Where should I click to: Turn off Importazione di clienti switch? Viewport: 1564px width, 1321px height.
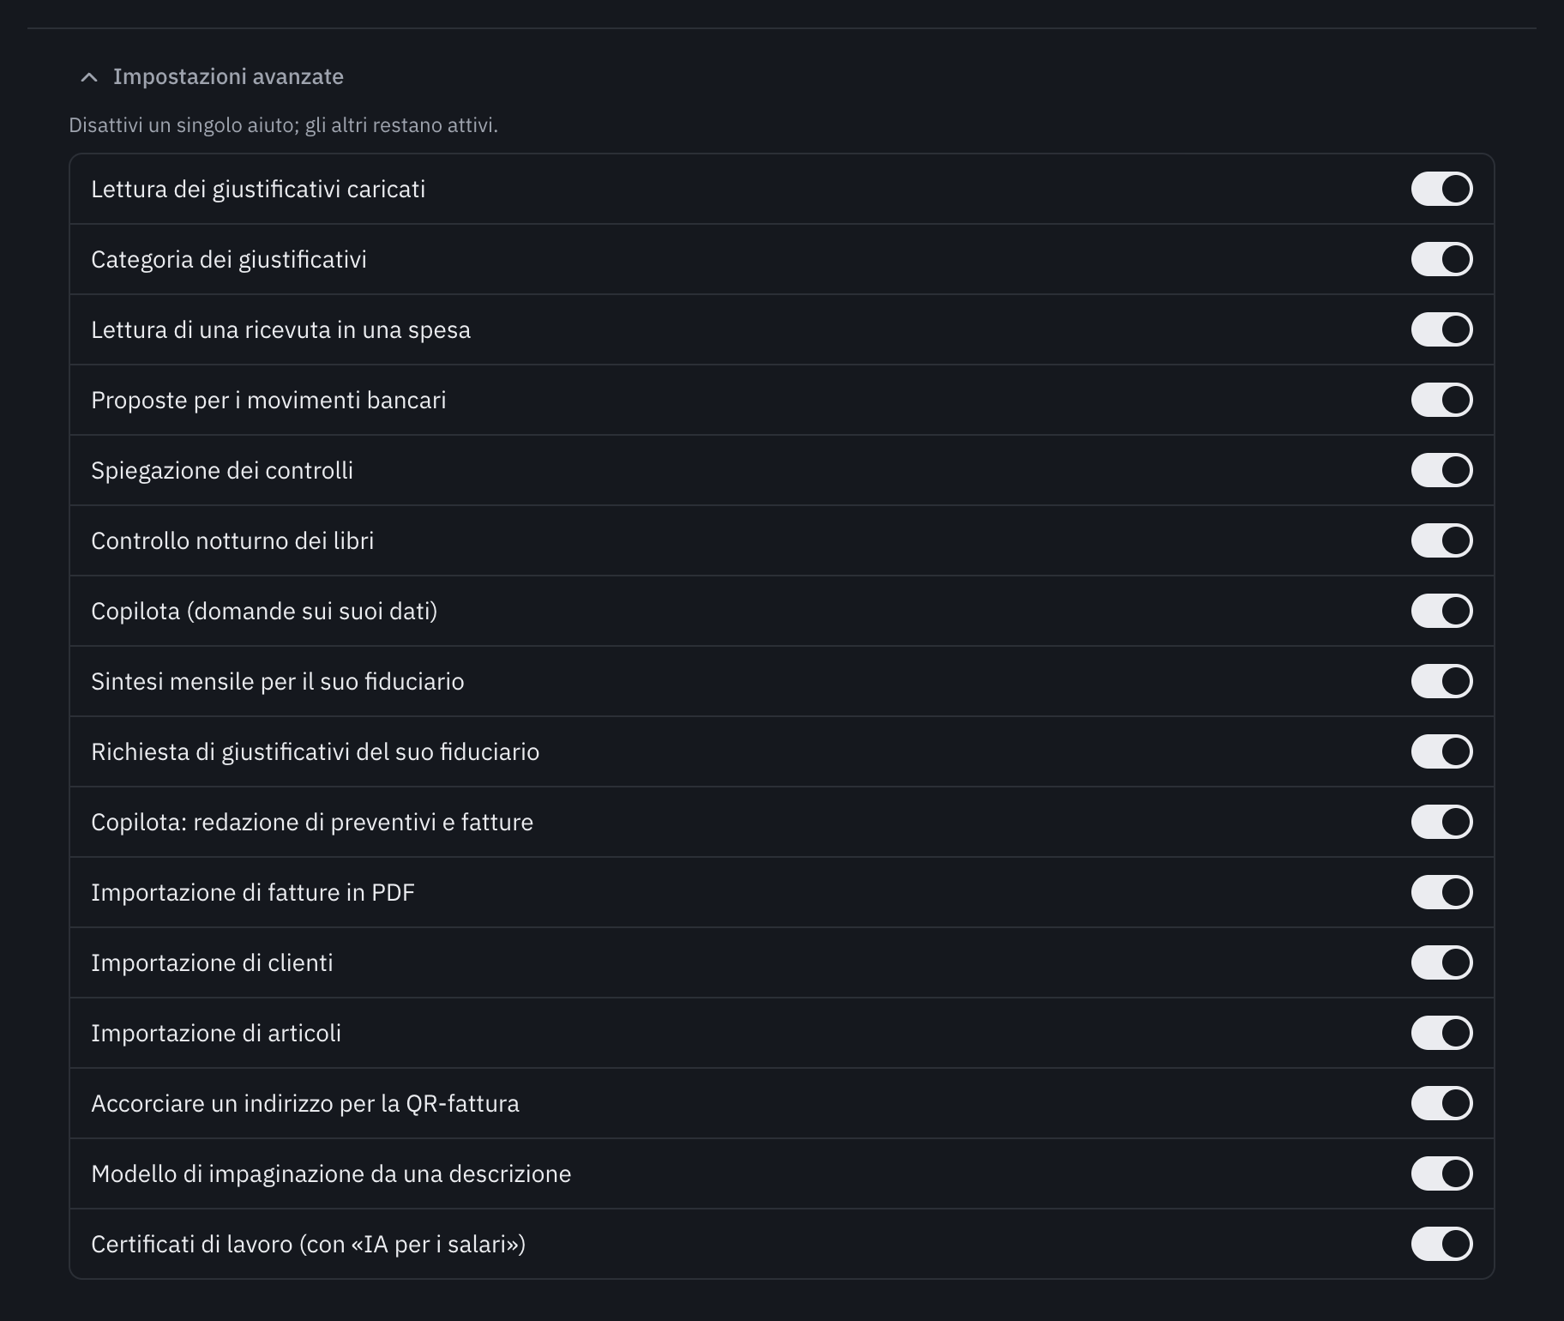[x=1441, y=962]
